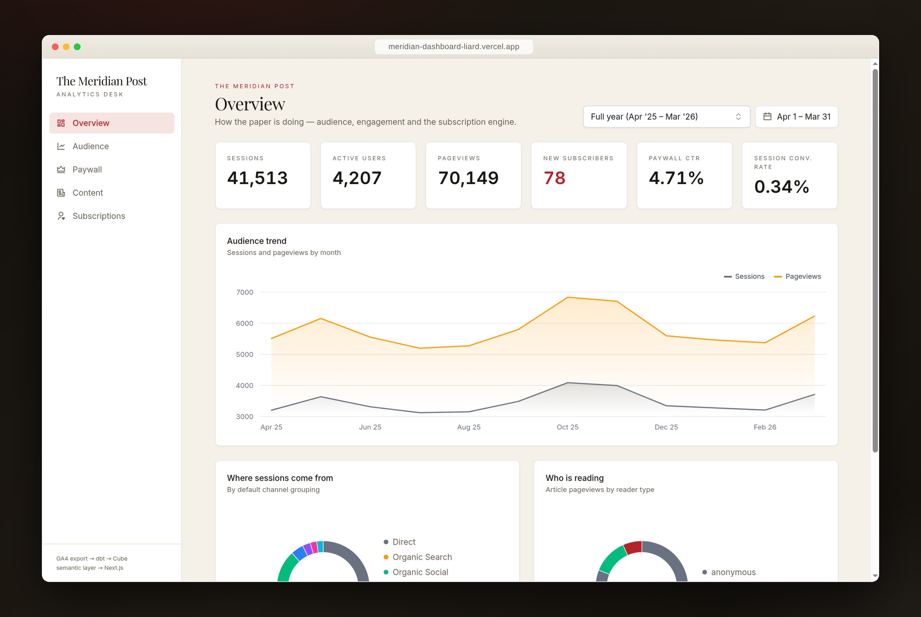Click the Content newspaper icon
921x617 pixels.
coord(61,193)
